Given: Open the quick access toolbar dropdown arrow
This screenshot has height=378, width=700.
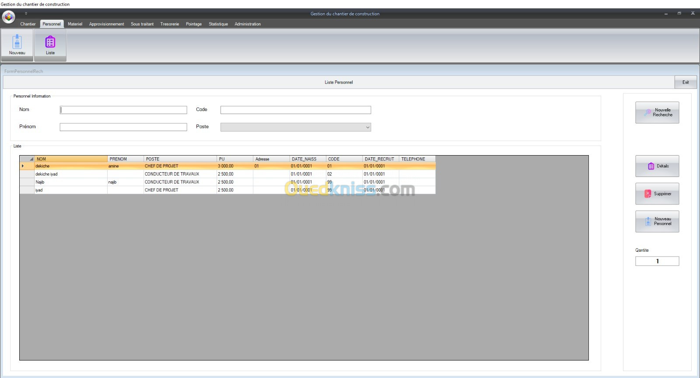Looking at the screenshot, I should click(26, 14).
